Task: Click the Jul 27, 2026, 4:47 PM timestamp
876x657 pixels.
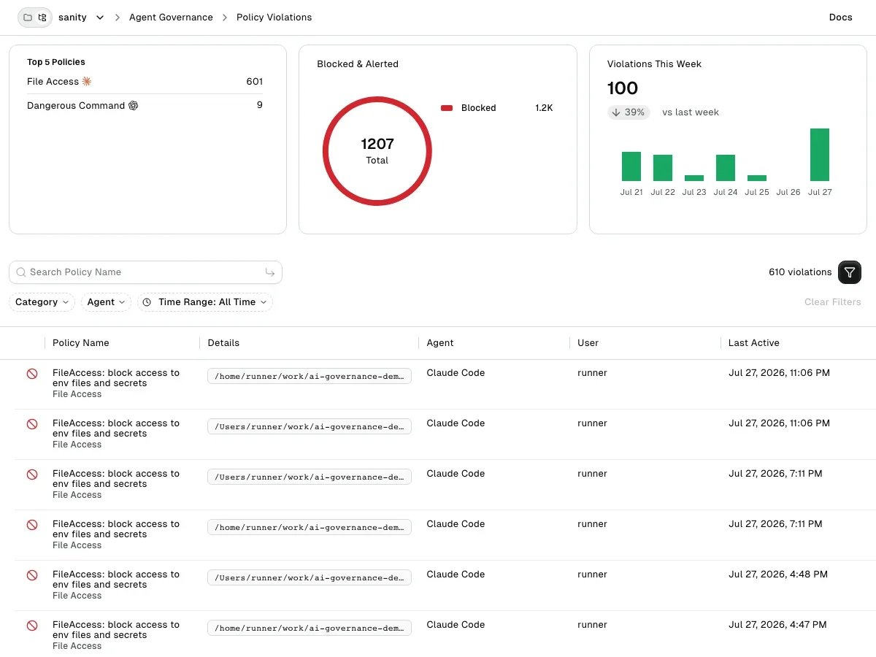Action: click(x=777, y=625)
